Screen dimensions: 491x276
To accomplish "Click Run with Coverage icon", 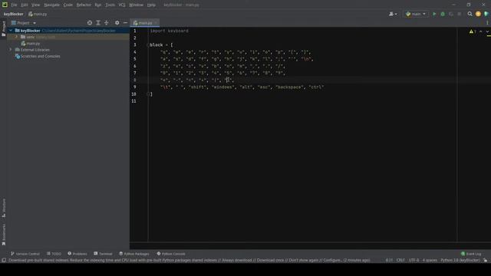I will 451,14.
